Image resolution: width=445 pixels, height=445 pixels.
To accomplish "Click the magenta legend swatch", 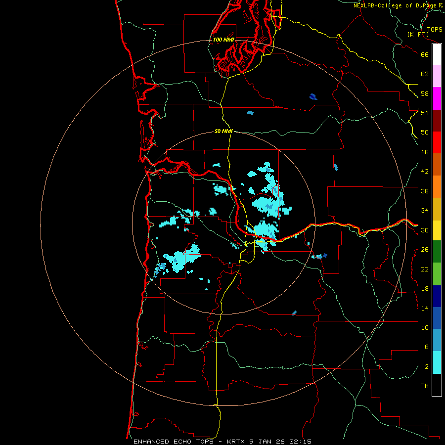I will [437, 98].
